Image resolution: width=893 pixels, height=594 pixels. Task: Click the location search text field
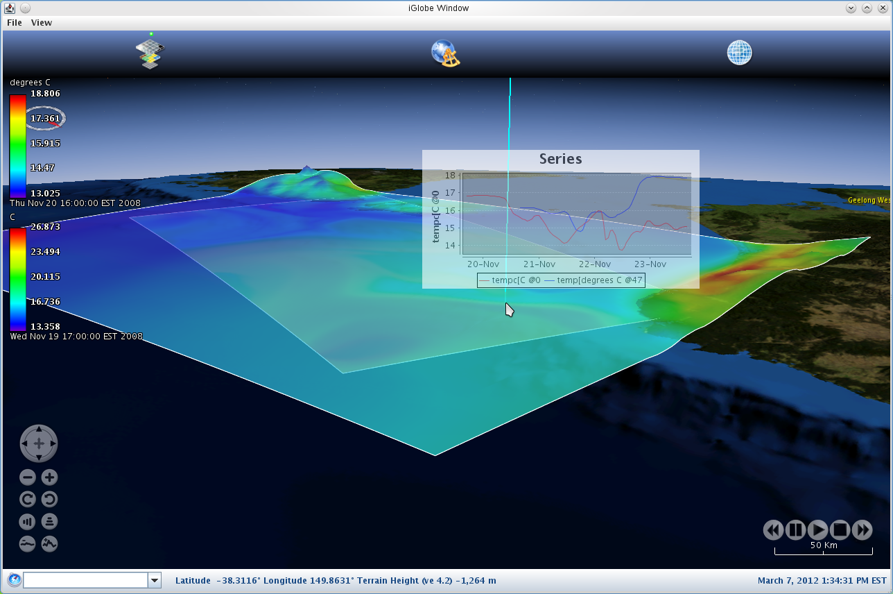click(x=85, y=580)
